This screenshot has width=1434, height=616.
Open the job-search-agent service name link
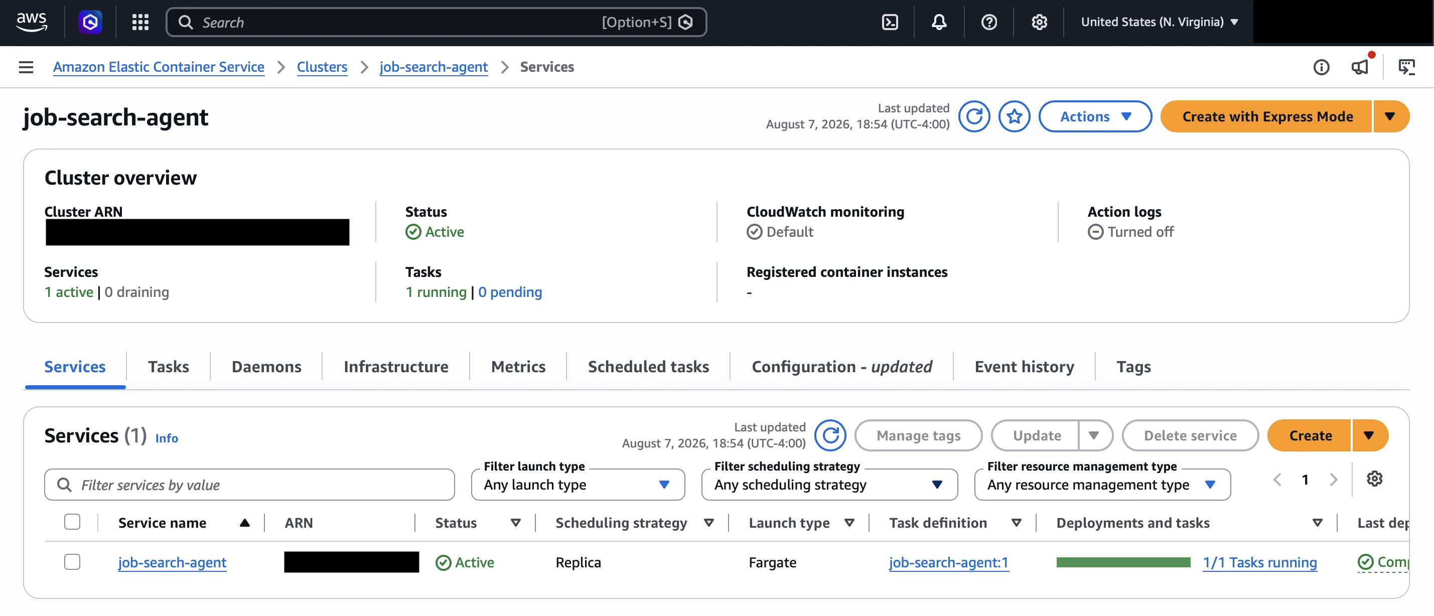(x=172, y=563)
